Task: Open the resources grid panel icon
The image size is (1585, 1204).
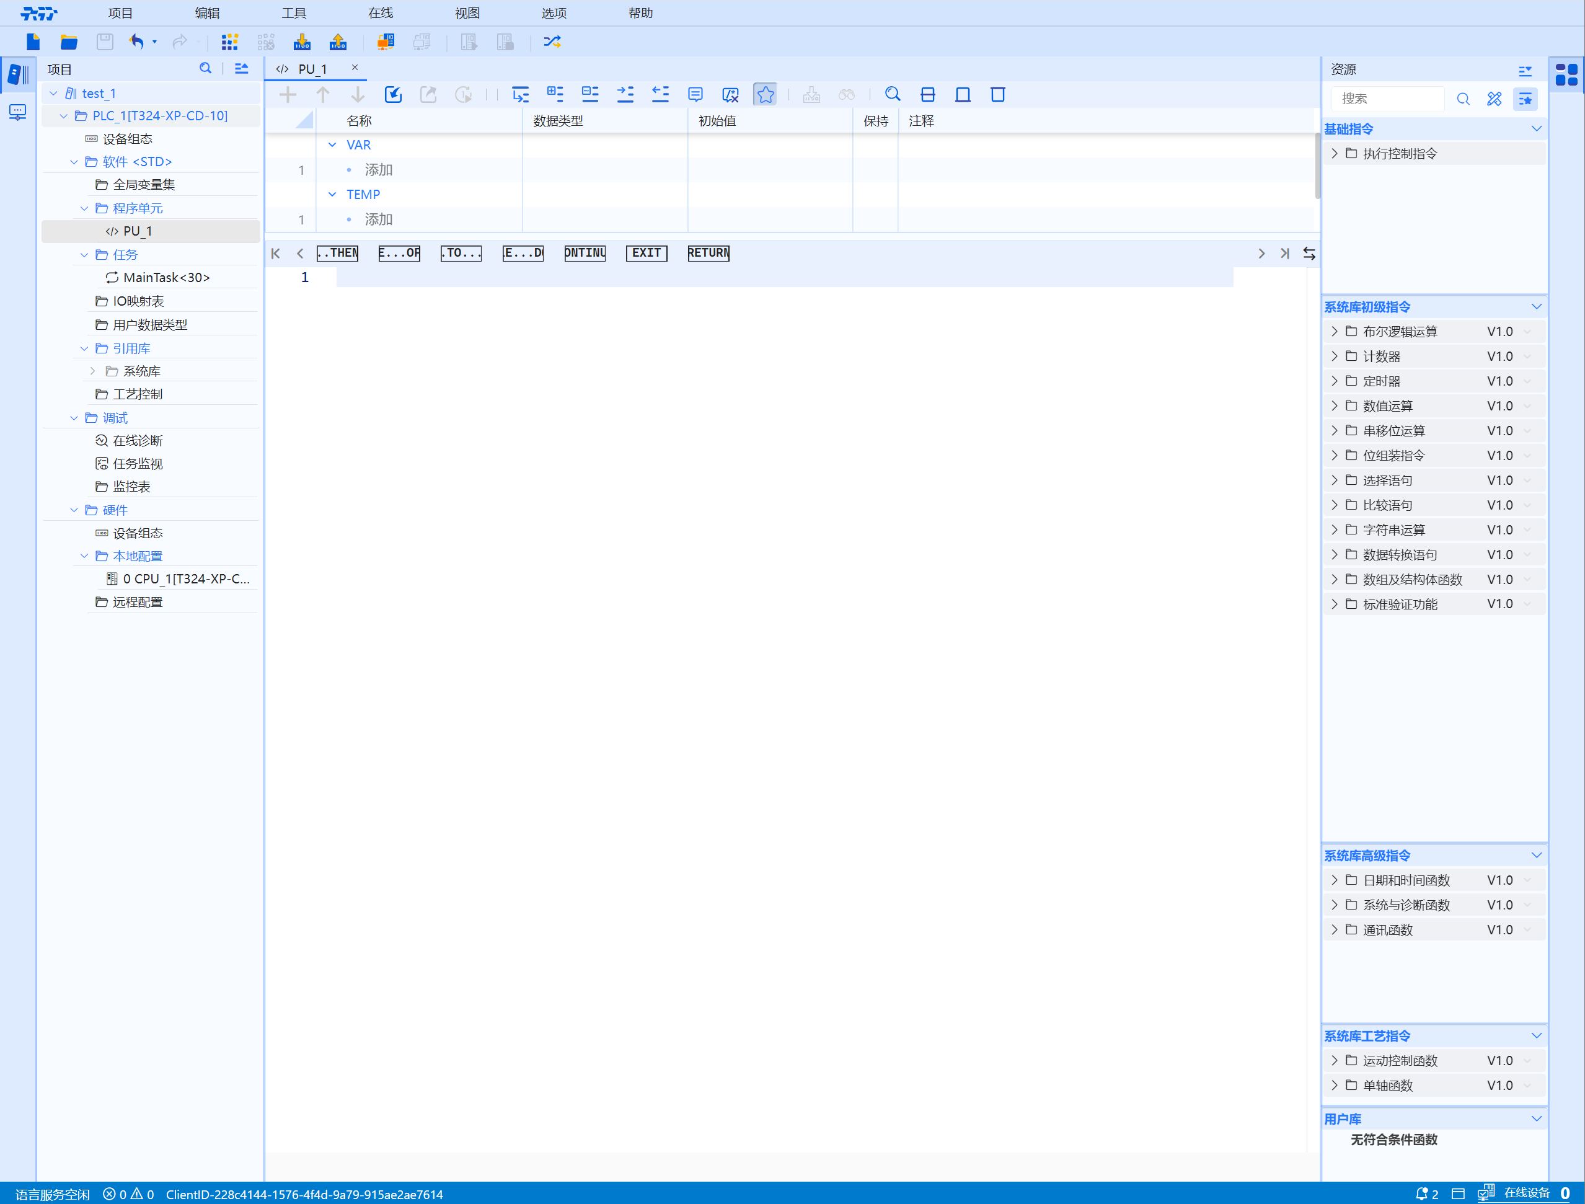Action: (1566, 74)
